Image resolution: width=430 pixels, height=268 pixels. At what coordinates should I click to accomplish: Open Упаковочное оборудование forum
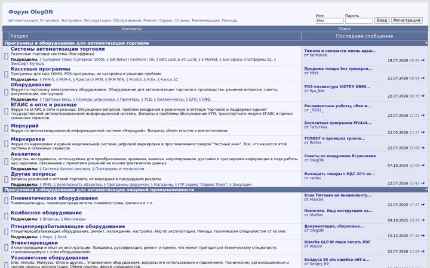click(x=50, y=258)
